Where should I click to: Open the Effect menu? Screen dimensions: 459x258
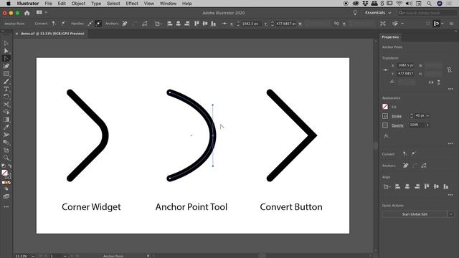point(132,4)
